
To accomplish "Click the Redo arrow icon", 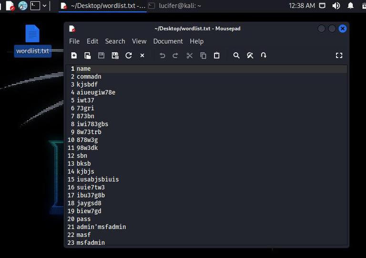I will coord(175,56).
